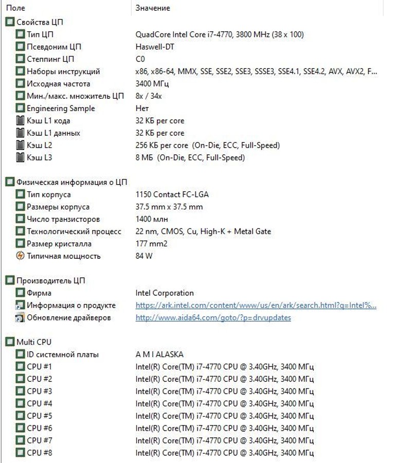Click the 1150 Contact FC-LGA value
Viewport: 395px width, 463px height.
(172, 194)
